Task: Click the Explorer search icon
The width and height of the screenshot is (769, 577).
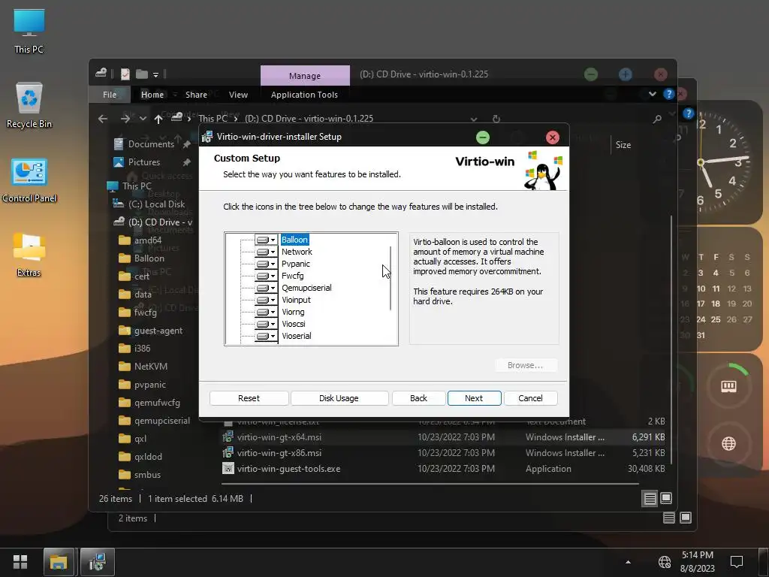Action: [657, 119]
